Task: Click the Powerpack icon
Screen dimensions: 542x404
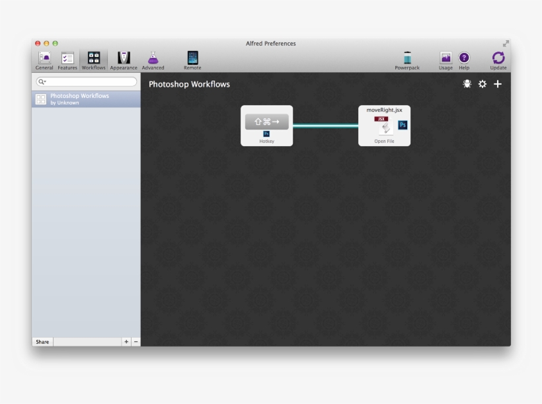Action: (x=407, y=60)
